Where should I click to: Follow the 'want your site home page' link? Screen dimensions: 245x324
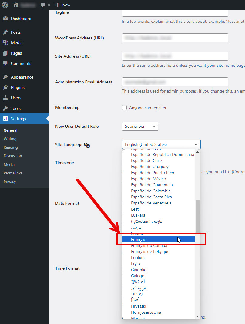pos(221,65)
